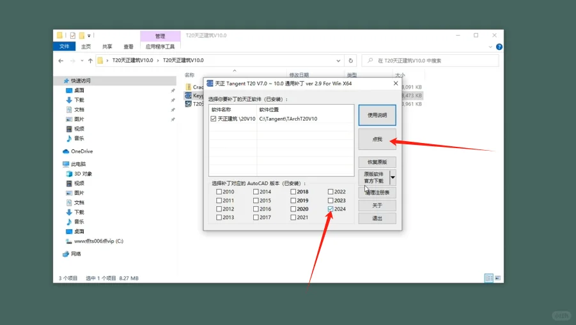Click the 管理 contextual tab
576x325 pixels.
click(x=160, y=36)
